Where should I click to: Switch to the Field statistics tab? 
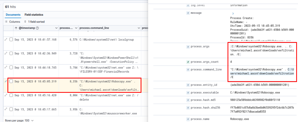pyautogui.click(x=34, y=15)
